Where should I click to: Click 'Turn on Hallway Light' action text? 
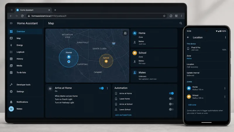(x=64, y=102)
